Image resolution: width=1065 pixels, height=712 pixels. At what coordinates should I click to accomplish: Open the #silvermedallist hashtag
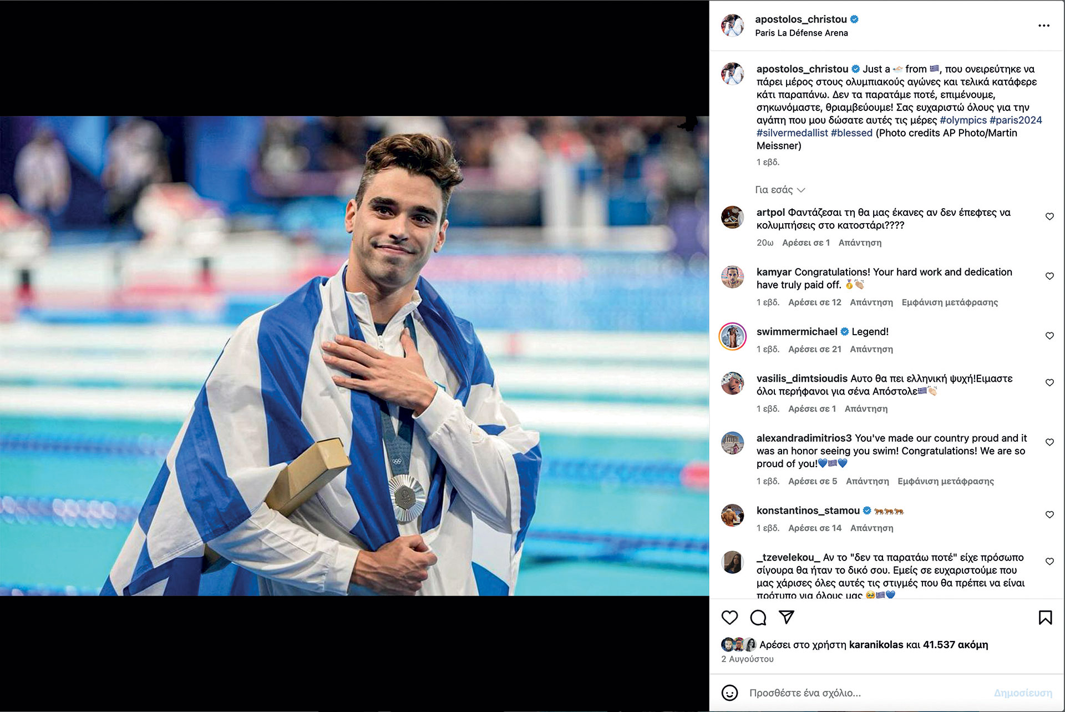pos(792,133)
